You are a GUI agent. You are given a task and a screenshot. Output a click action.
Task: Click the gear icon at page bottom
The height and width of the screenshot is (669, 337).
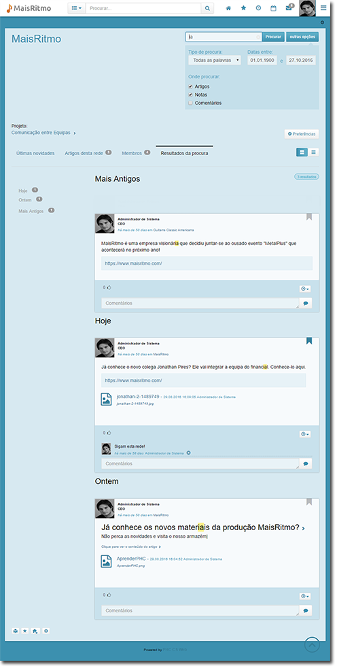(x=46, y=631)
